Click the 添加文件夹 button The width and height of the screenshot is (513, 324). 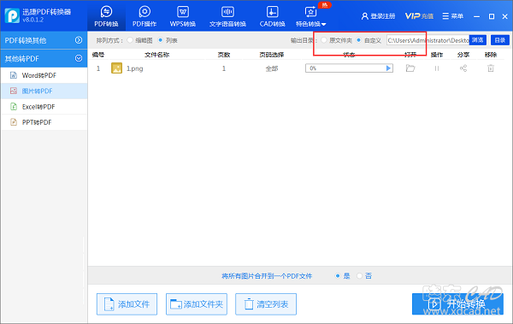pos(197,304)
